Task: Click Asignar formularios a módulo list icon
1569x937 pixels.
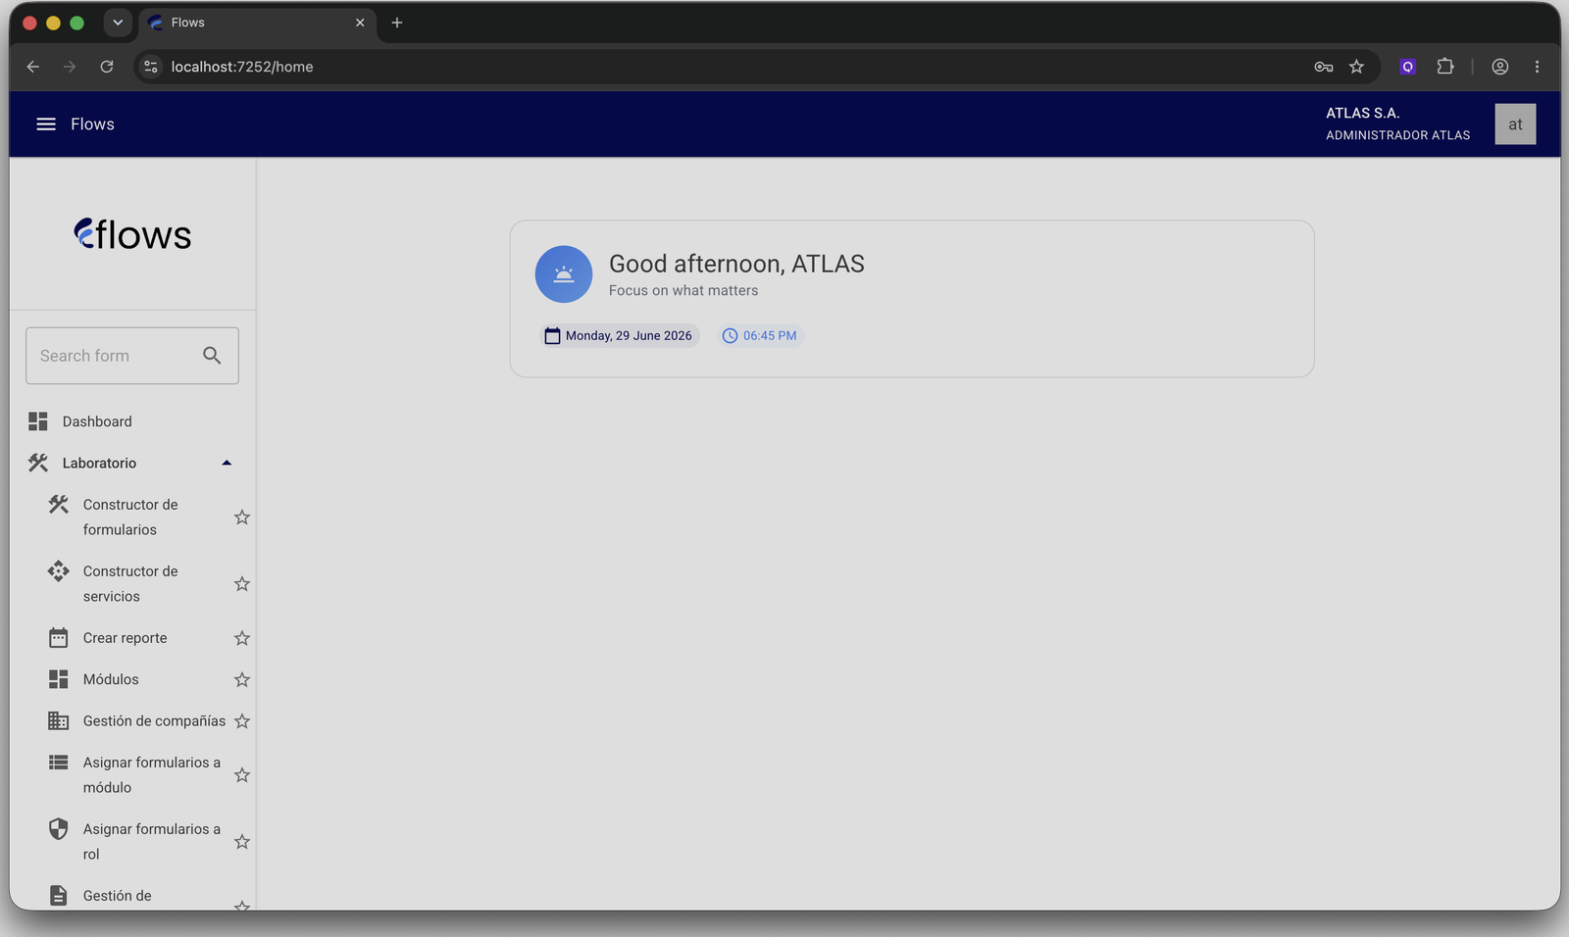Action: (59, 763)
